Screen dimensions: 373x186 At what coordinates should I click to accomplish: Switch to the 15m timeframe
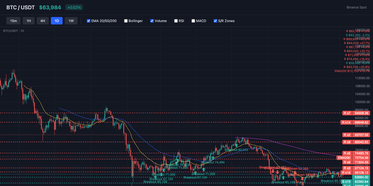point(14,21)
